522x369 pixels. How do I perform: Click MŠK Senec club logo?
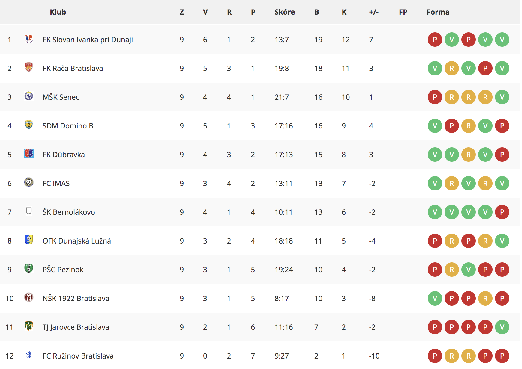pyautogui.click(x=29, y=96)
